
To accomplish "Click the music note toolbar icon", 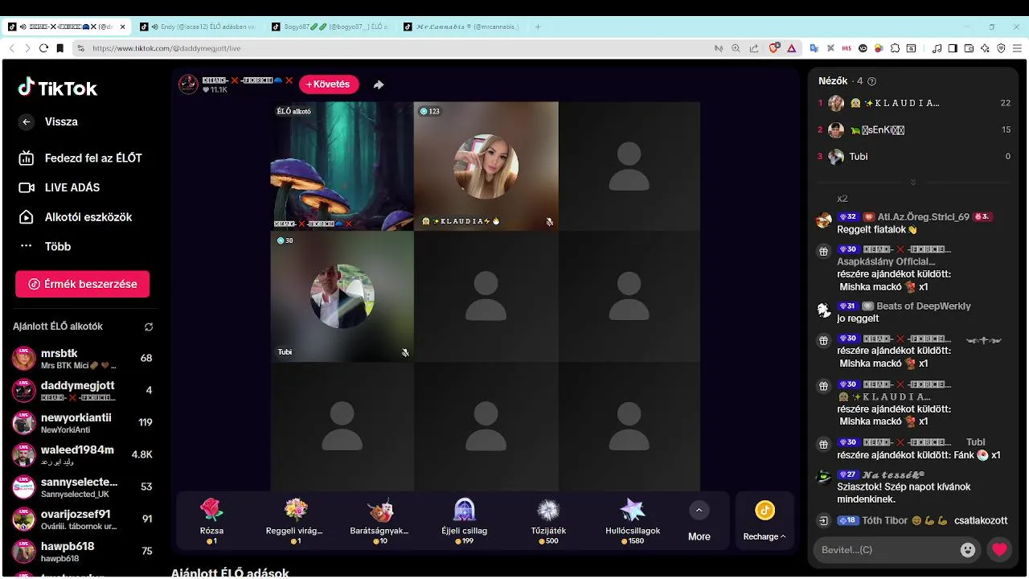I will pos(937,48).
